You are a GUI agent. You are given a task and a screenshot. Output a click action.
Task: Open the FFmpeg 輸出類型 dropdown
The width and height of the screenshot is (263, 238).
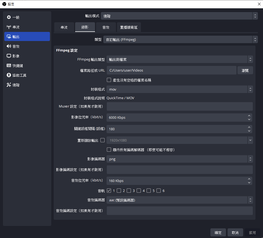(180, 59)
